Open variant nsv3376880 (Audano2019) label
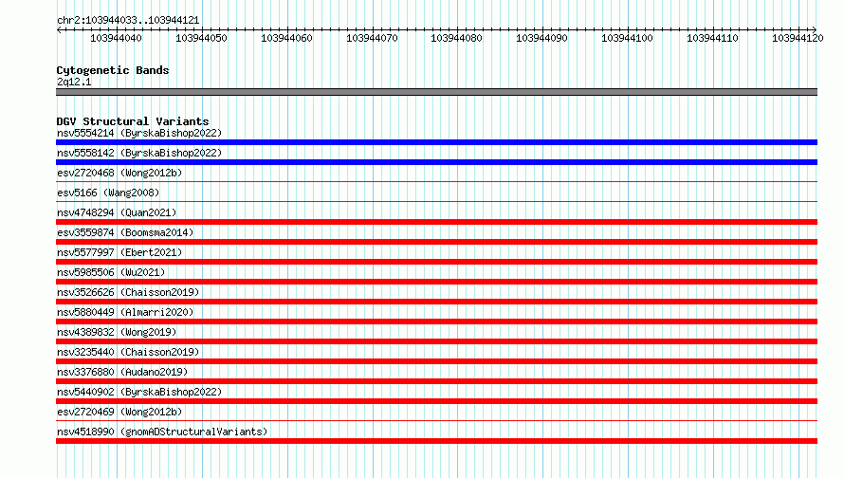The image size is (844, 478). [x=122, y=372]
